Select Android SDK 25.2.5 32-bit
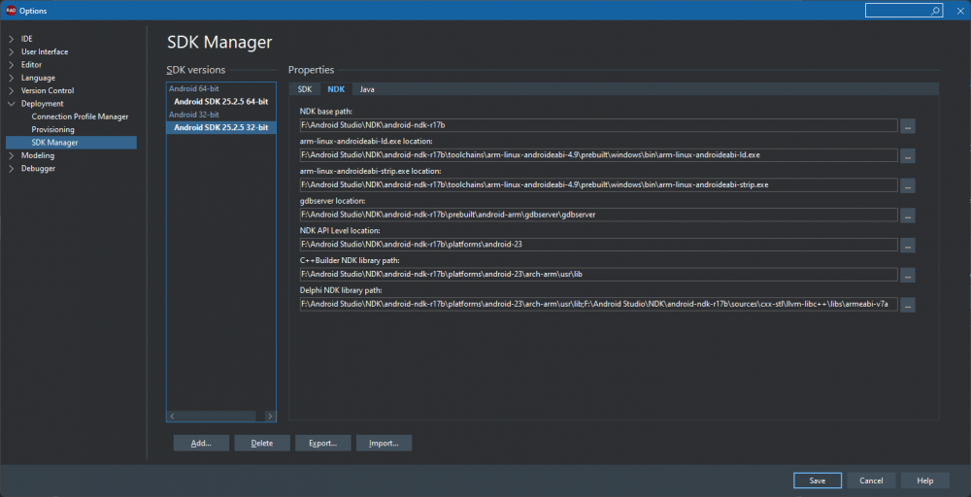This screenshot has height=497, width=971. [x=221, y=127]
